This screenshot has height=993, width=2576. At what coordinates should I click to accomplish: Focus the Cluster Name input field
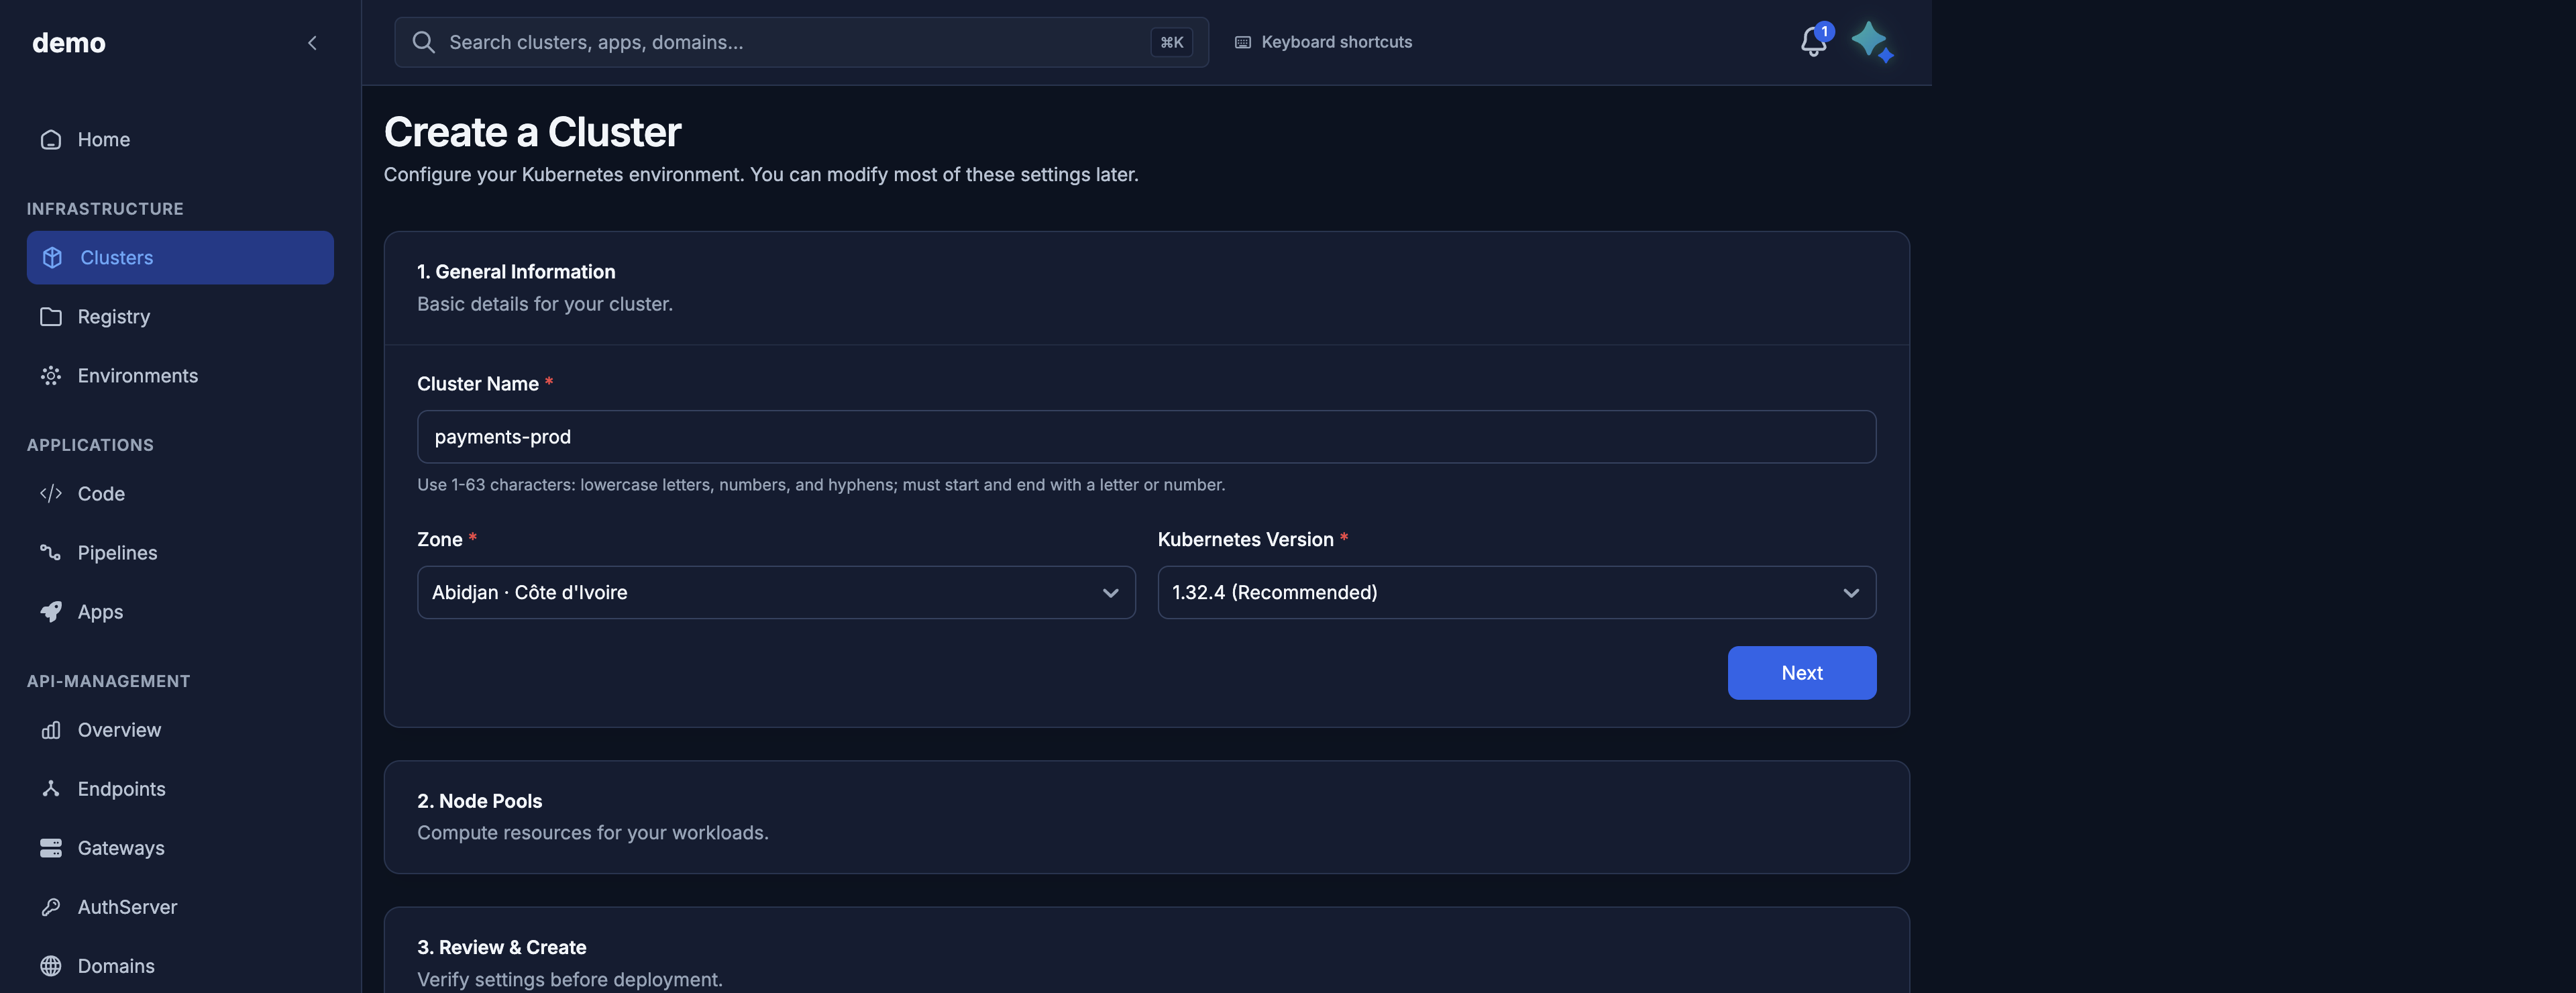tap(1147, 437)
